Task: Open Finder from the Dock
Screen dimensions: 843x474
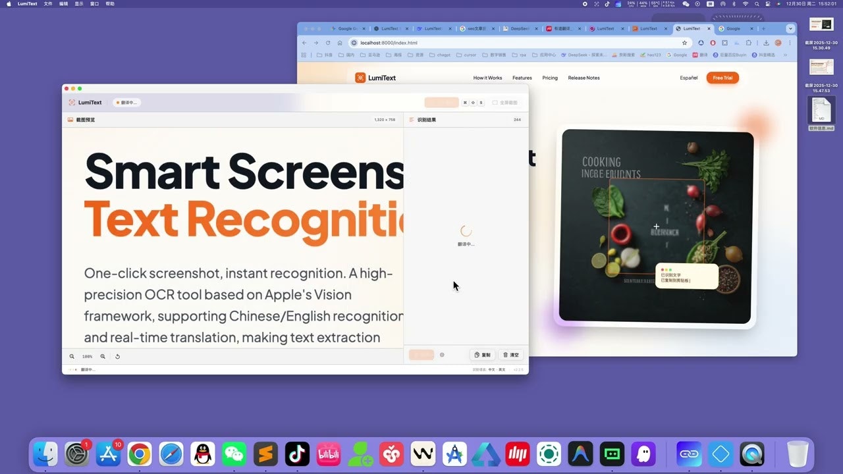Action: coord(45,454)
